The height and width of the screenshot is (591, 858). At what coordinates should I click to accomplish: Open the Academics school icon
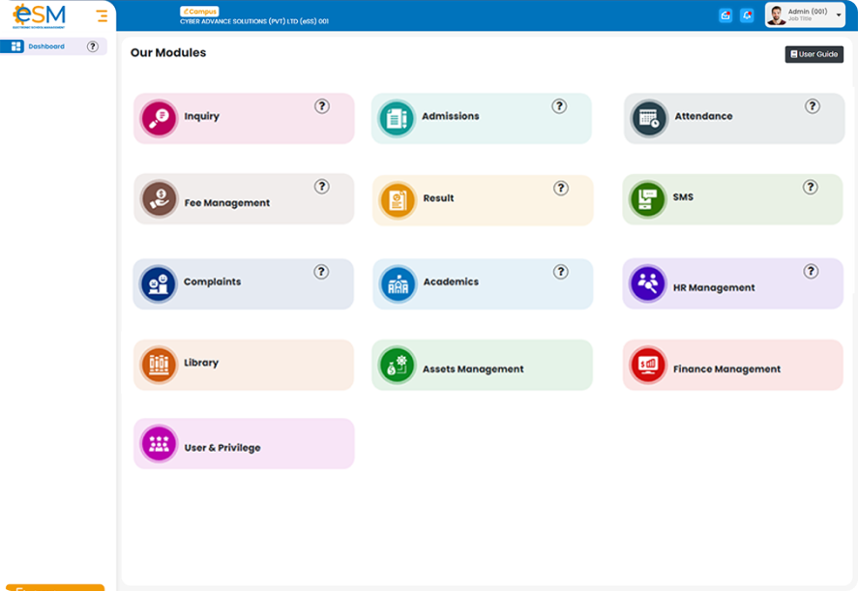pos(398,284)
